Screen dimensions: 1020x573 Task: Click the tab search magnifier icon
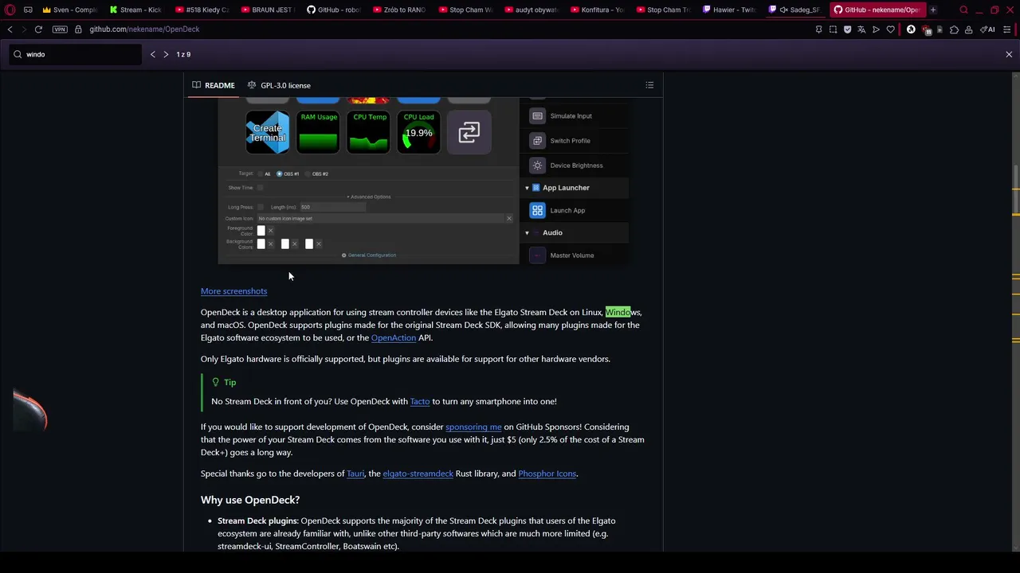963,10
